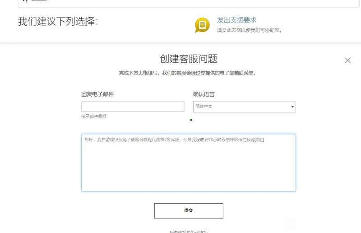This screenshot has height=233, width=361.
Task: Click the partial logo at top left
Action: (27, 1)
